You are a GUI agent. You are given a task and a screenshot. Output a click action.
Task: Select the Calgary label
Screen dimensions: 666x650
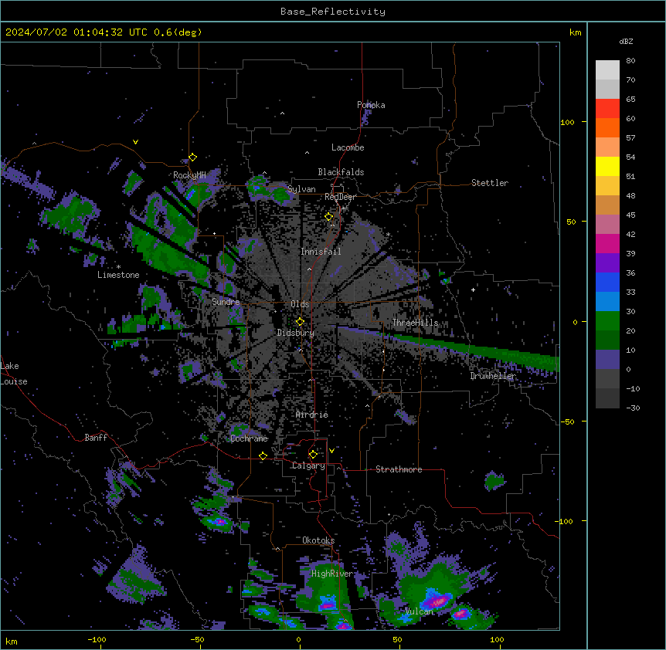[x=308, y=465]
